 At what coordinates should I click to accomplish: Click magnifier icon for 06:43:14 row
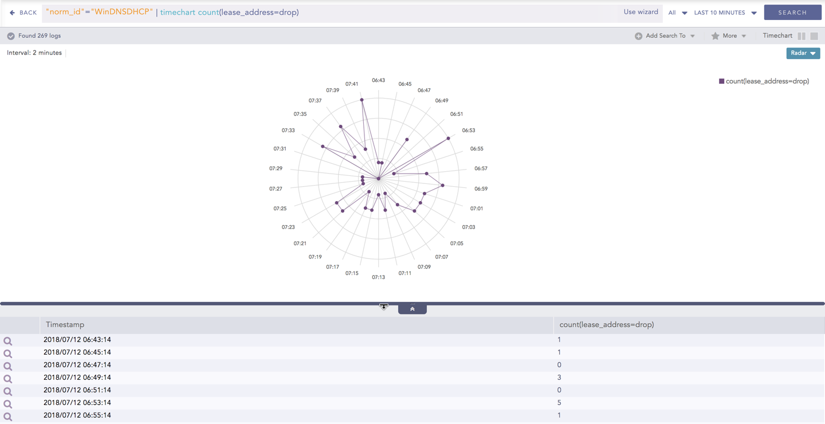(8, 341)
